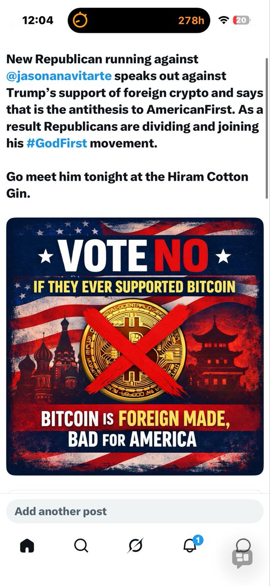Tap the partially visible card below the image

tap(135, 490)
